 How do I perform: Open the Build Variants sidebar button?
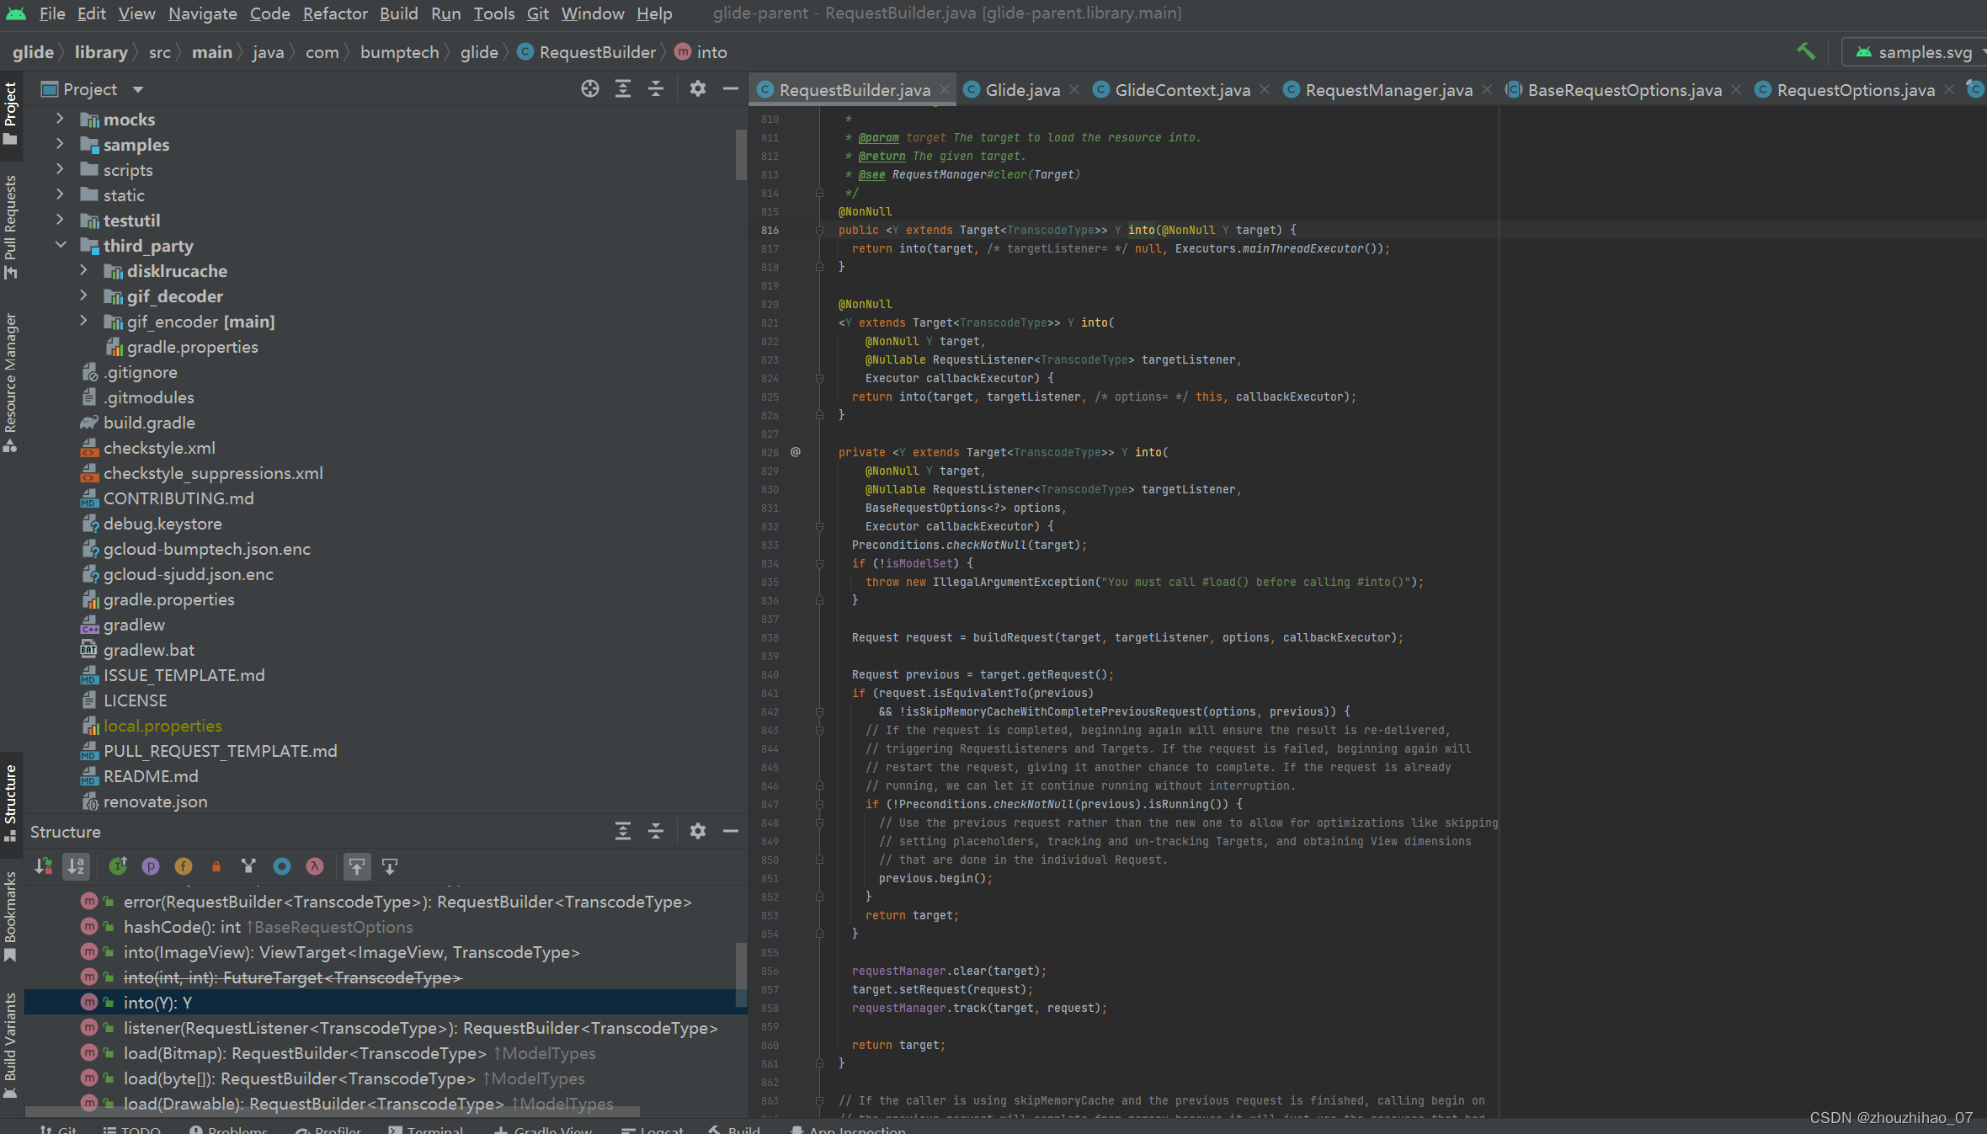pyautogui.click(x=11, y=1046)
